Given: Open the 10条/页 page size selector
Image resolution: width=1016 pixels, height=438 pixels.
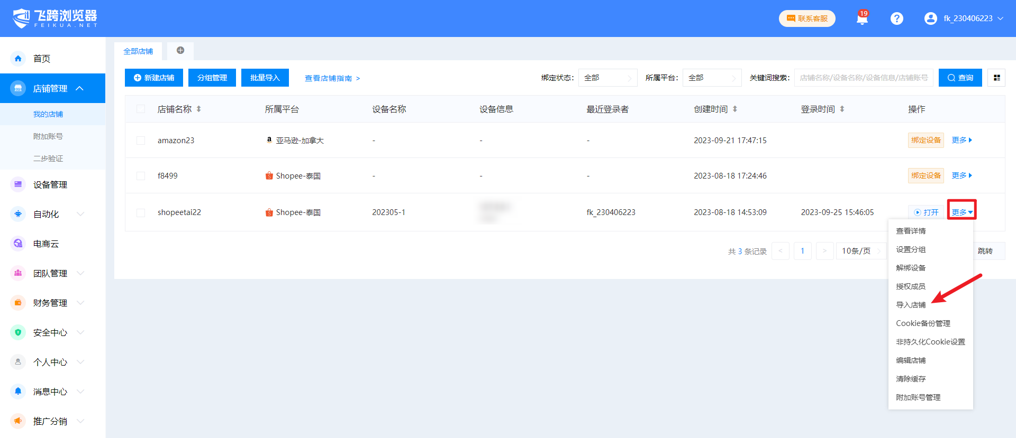Looking at the screenshot, I should click(861, 251).
